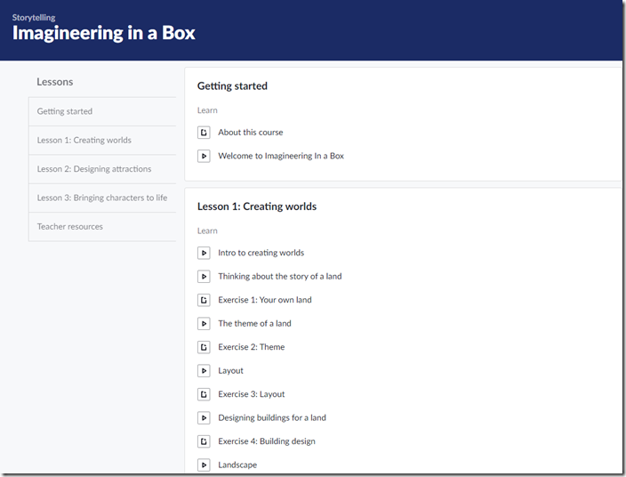This screenshot has height=477, width=626.
Task: Click the article icon beside About this course
Action: [204, 133]
